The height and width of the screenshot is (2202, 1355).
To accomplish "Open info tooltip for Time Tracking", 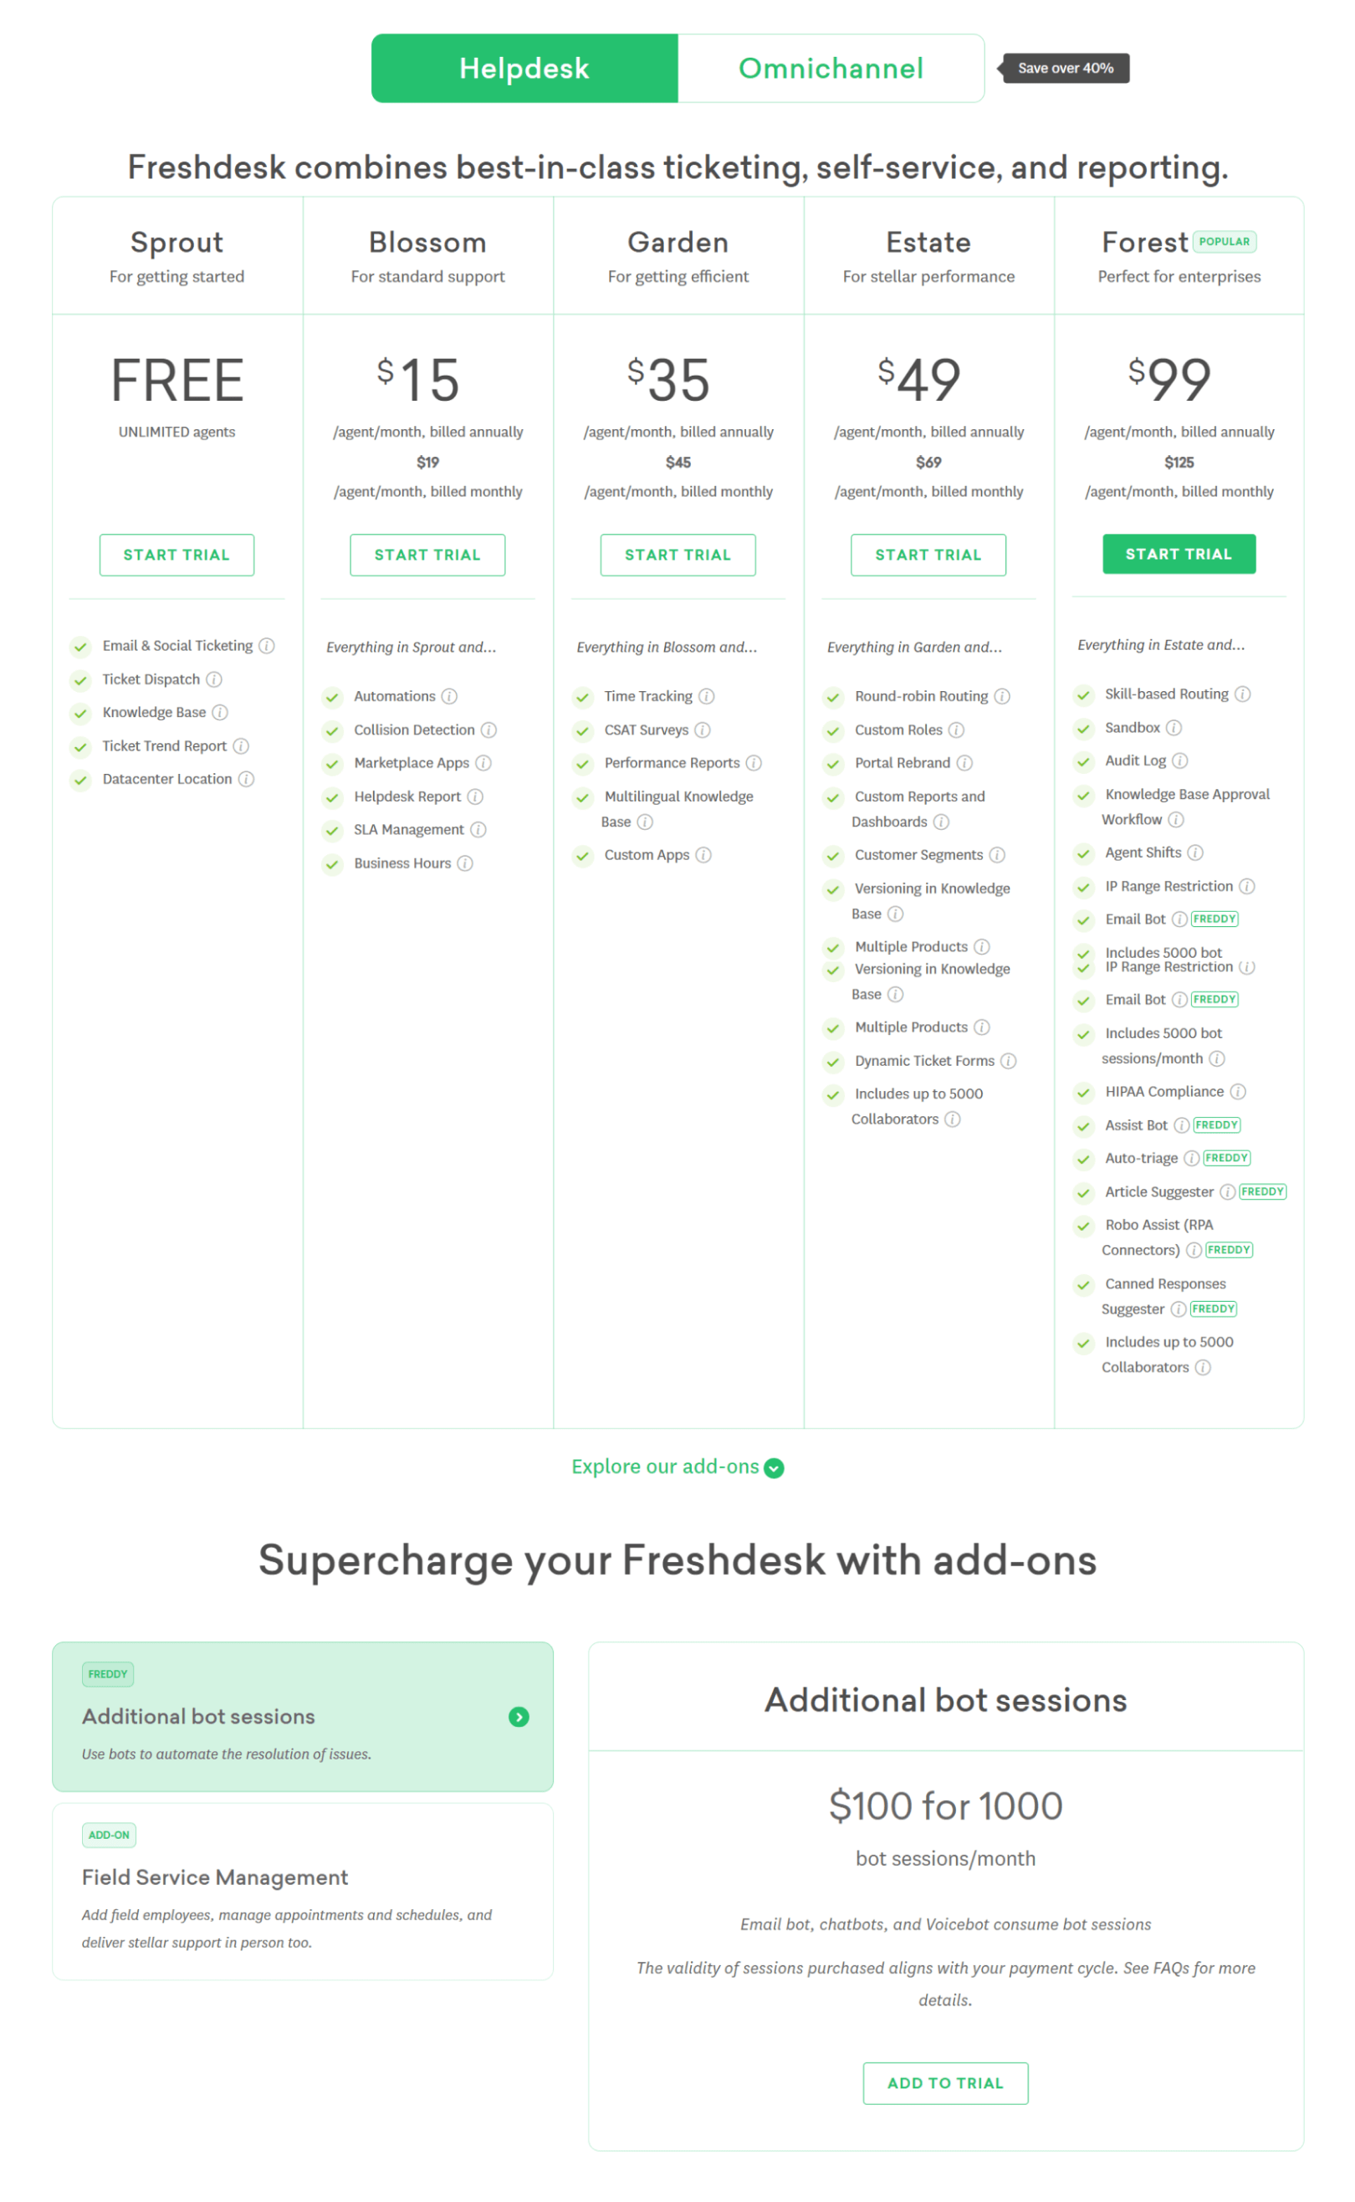I will (x=706, y=696).
